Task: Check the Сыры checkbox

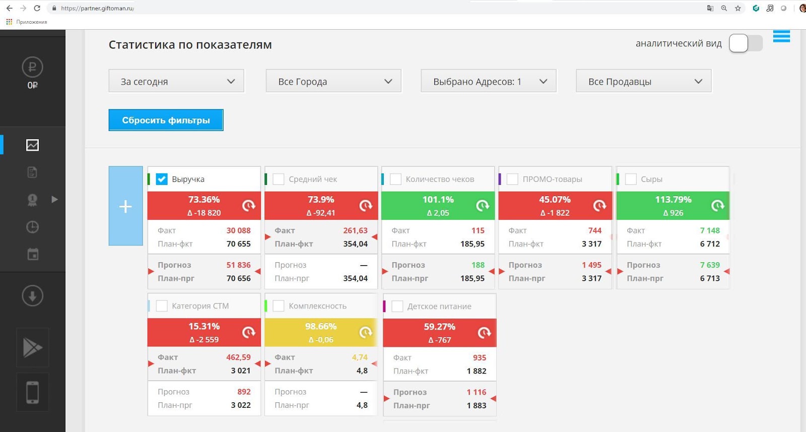Action: [631, 179]
